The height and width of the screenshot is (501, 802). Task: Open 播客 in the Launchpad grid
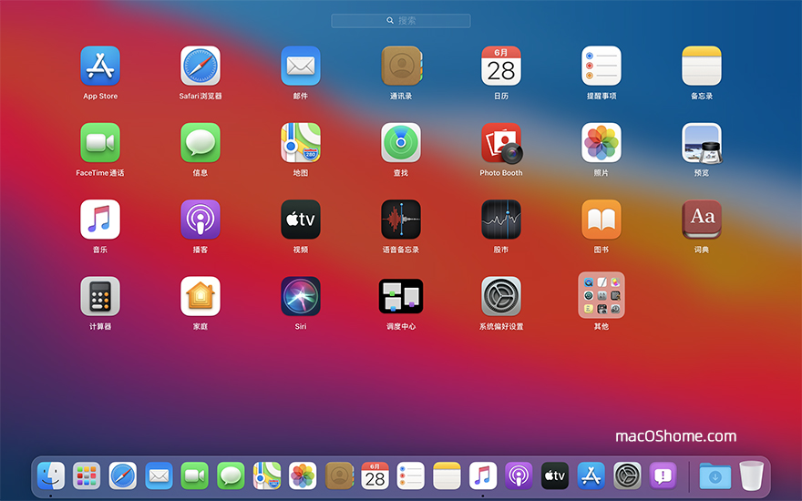tap(200, 220)
